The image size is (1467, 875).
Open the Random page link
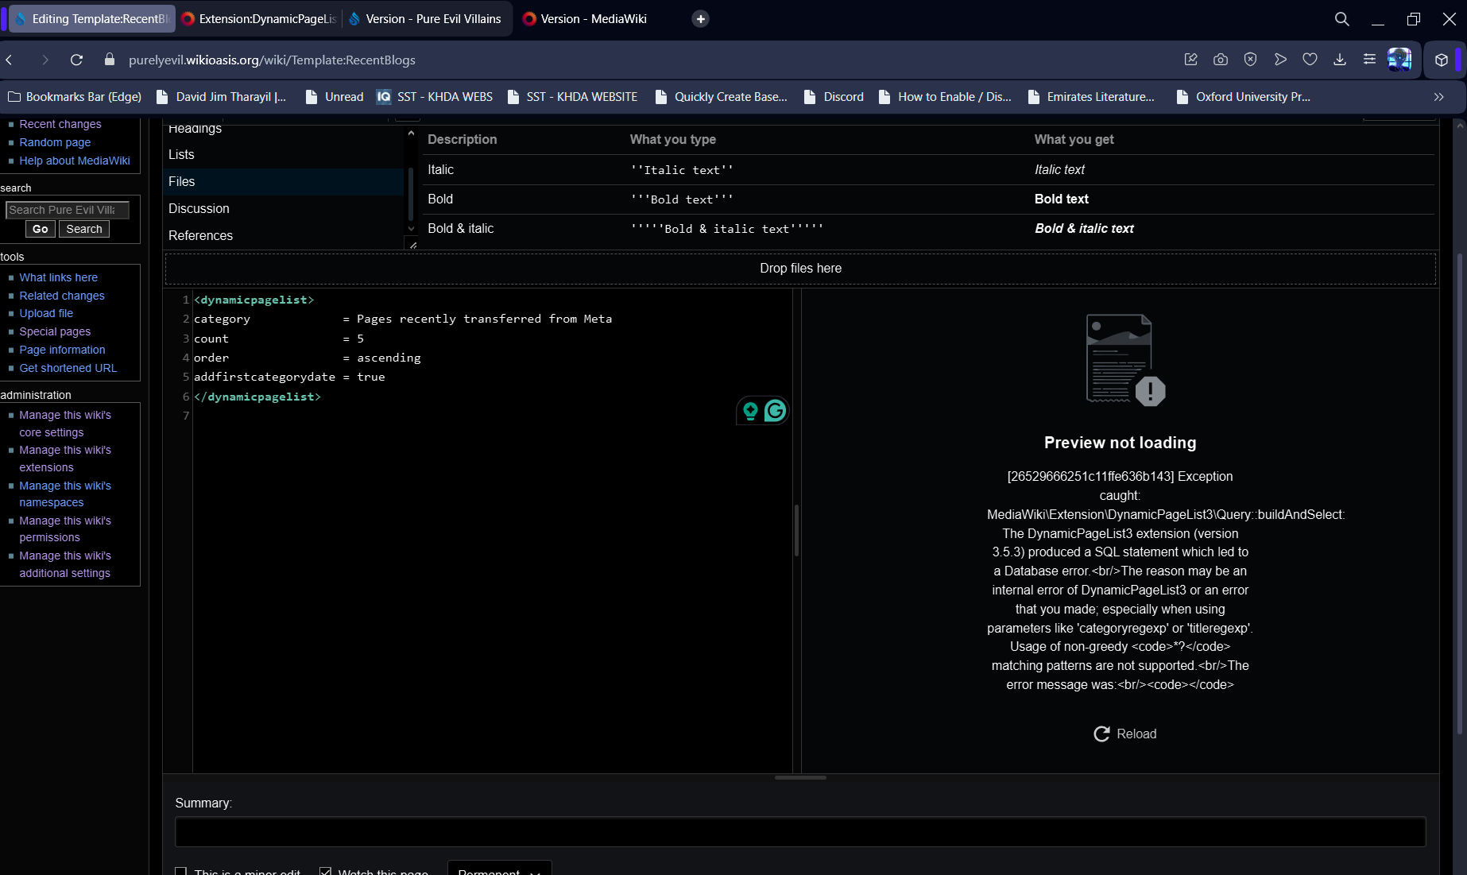click(x=55, y=143)
